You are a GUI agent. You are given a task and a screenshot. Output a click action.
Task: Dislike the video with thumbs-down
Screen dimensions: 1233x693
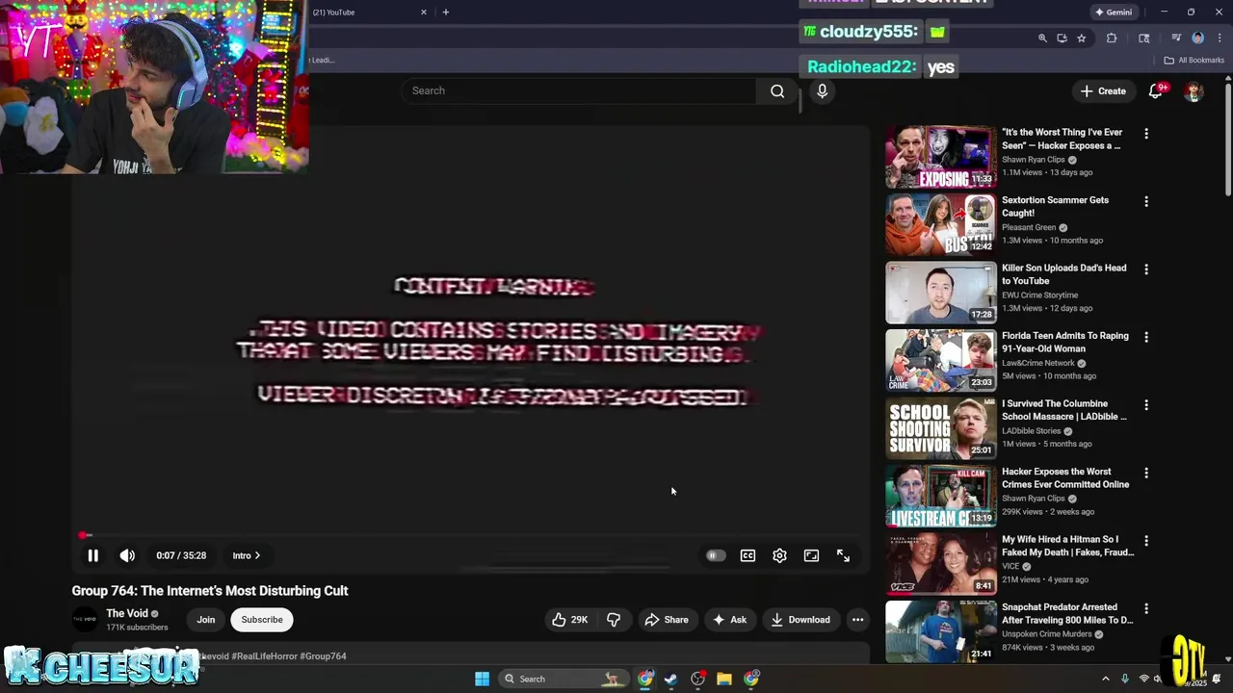614,620
